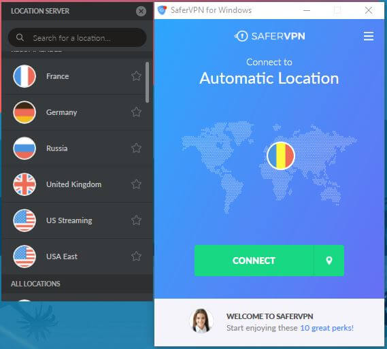Image resolution: width=387 pixels, height=349 pixels.
Task: Open the SaferVPN hamburger menu
Action: coord(369,36)
